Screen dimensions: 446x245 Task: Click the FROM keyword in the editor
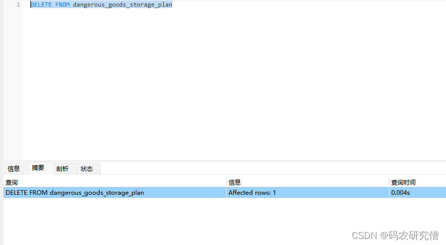[x=63, y=5]
